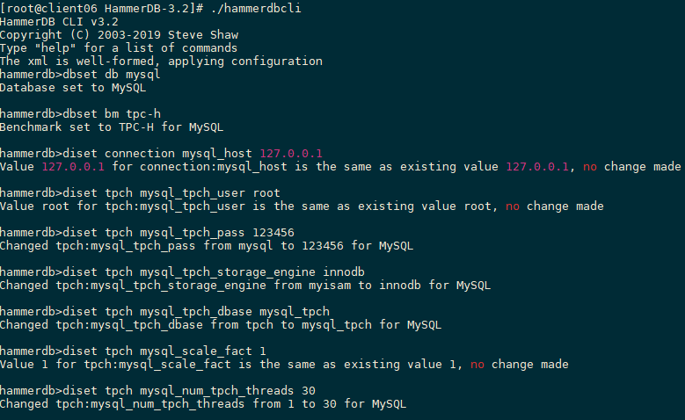This screenshot has width=685, height=420.
Task: Click red 'no' in mysql_scale_fact output line
Action: [x=477, y=365]
